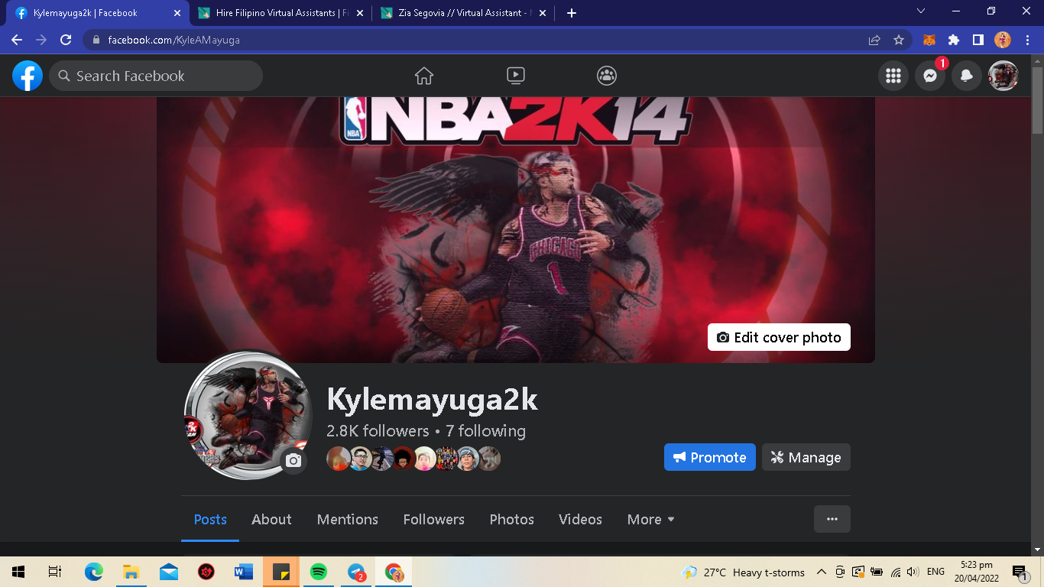Switch to the Kylemayuga2k Facebook tab
1044x587 pixels.
[96, 13]
